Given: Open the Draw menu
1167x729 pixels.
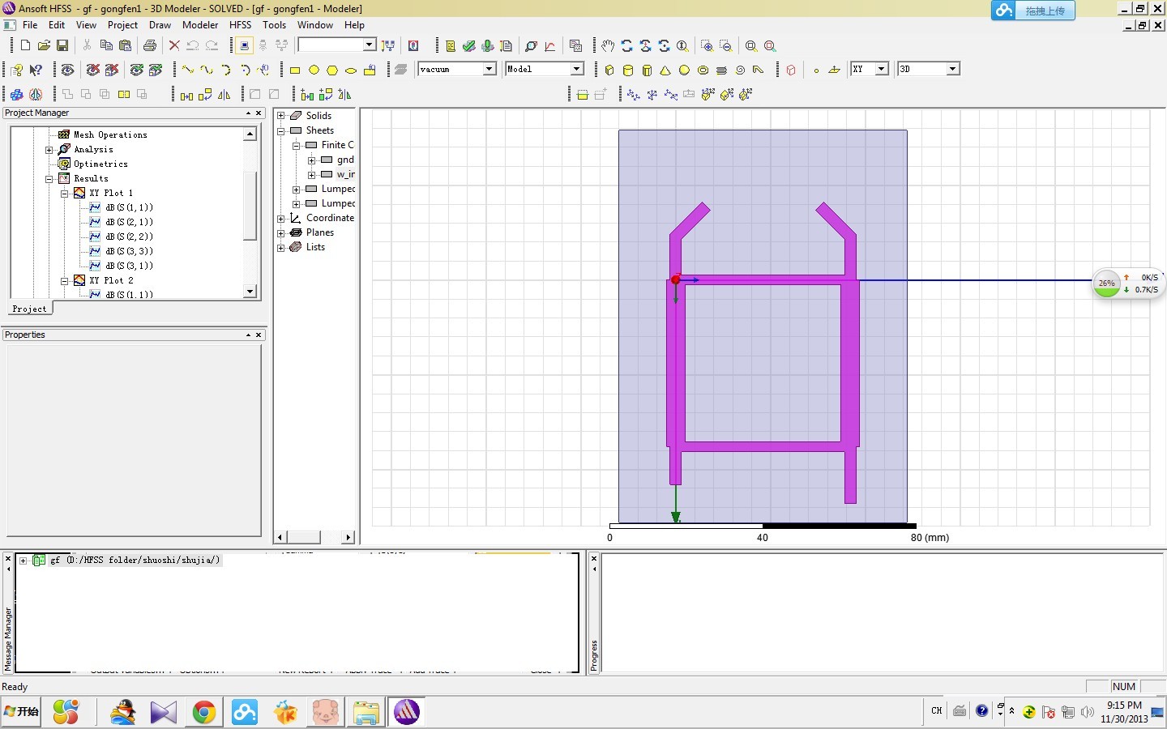Looking at the screenshot, I should coord(160,25).
